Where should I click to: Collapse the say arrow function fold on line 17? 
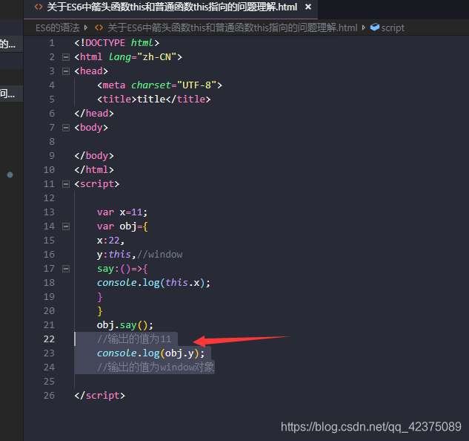[66, 269]
